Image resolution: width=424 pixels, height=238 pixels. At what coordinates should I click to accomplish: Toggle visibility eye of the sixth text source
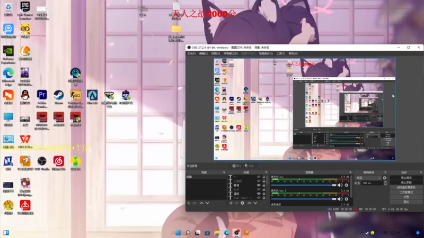[259, 198]
